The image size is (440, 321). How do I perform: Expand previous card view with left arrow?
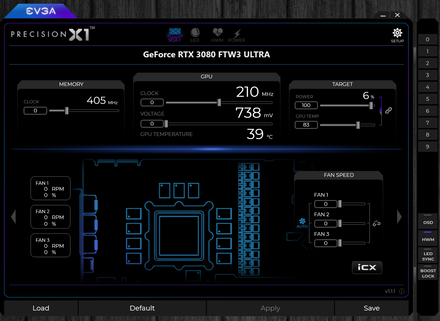[13, 217]
